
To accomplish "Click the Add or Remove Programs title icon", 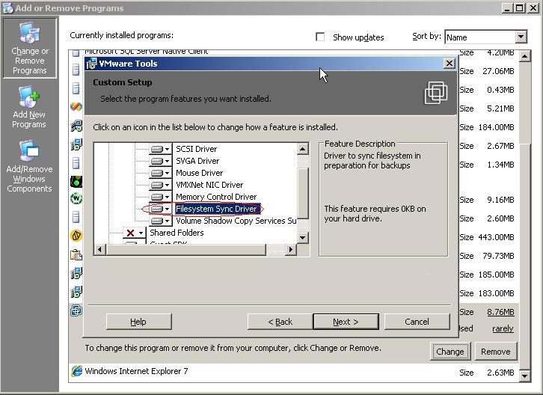I will click(7, 7).
